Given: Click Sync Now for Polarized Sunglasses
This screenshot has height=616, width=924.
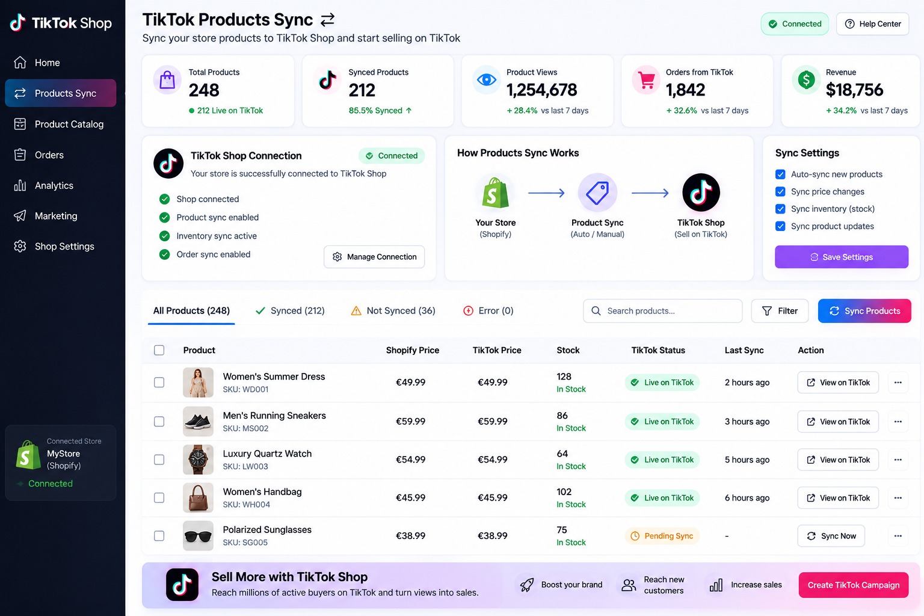Looking at the screenshot, I should click(x=831, y=536).
